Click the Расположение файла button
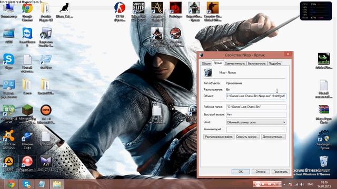337x189 pixels. pos(219,136)
